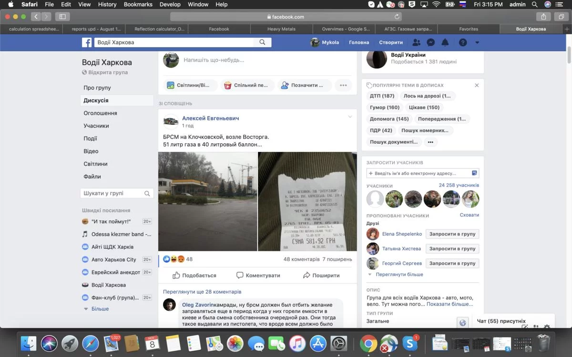
Task: Click the invite name or email field
Action: click(423, 173)
